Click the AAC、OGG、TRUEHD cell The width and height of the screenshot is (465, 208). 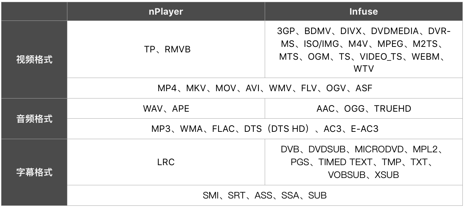pos(364,109)
